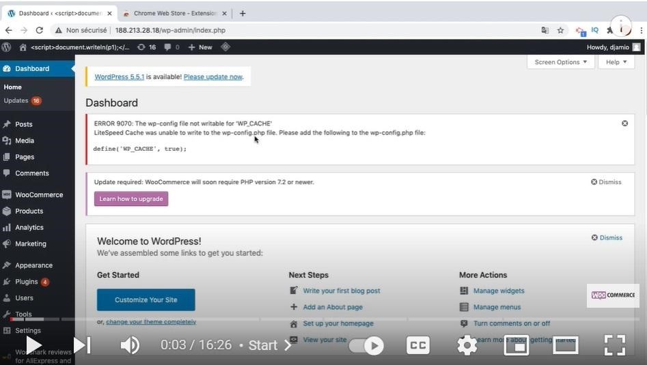The width and height of the screenshot is (647, 365).
Task: Open Plugins menu in the sidebar
Action: pos(37,282)
